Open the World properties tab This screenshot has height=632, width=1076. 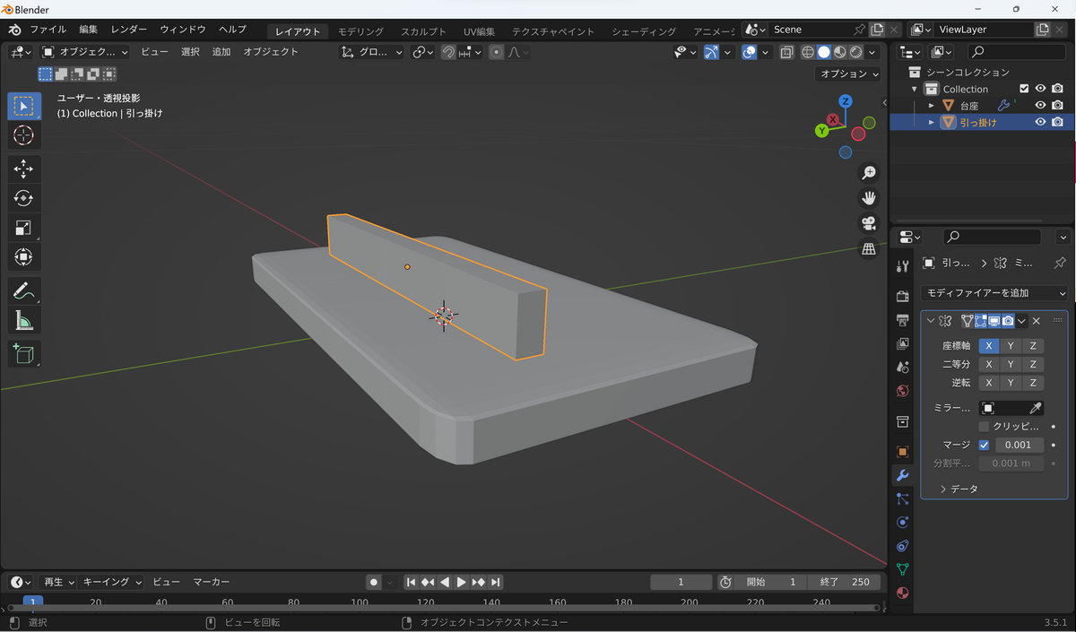(902, 391)
